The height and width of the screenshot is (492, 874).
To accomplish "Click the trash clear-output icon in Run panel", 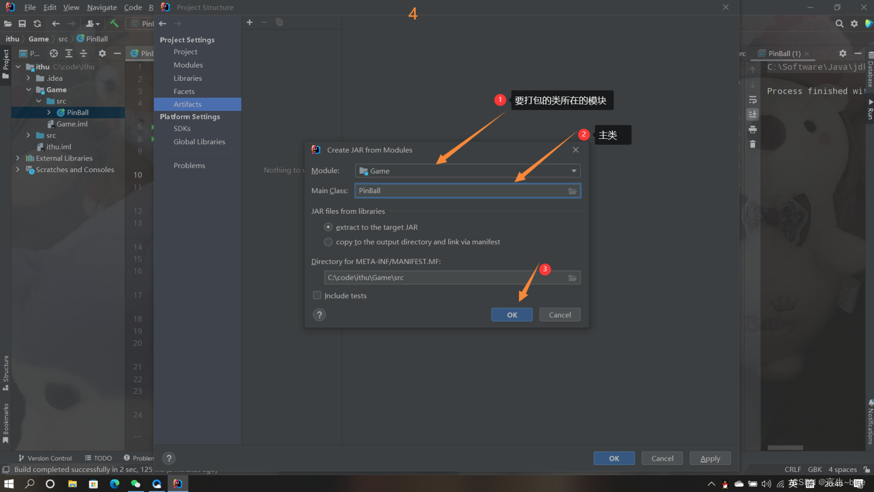I will 752,144.
